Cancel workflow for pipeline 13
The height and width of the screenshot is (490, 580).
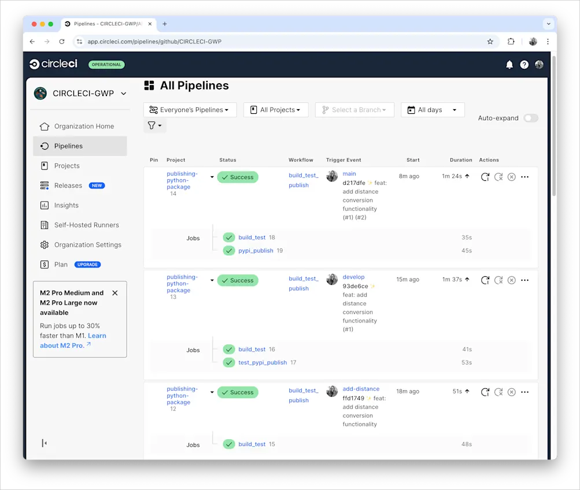(x=512, y=280)
